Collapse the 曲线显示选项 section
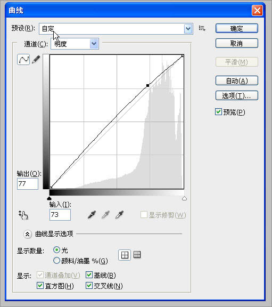This screenshot has width=272, height=307. coord(27,234)
